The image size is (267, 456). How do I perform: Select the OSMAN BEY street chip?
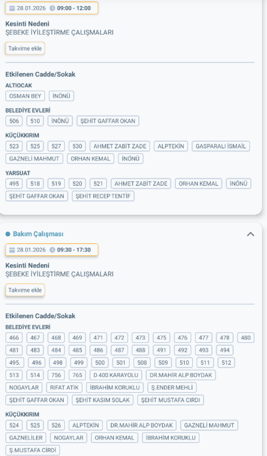[25, 96]
